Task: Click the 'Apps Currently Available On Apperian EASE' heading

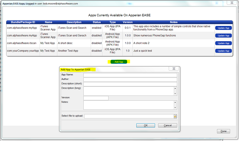Action: 119,15
